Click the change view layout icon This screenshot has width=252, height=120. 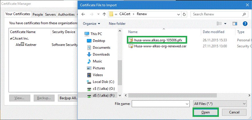219,24
